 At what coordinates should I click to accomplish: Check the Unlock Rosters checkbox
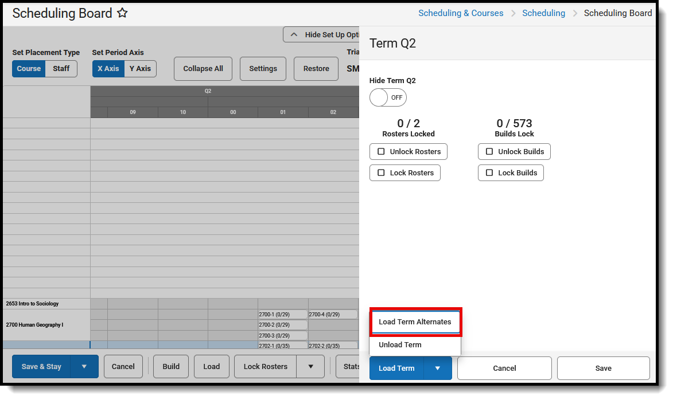click(x=382, y=151)
